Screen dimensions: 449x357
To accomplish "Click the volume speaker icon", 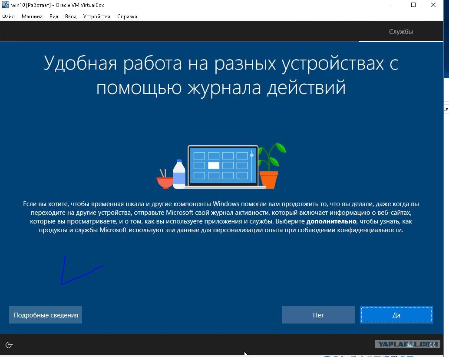I will coord(432,344).
